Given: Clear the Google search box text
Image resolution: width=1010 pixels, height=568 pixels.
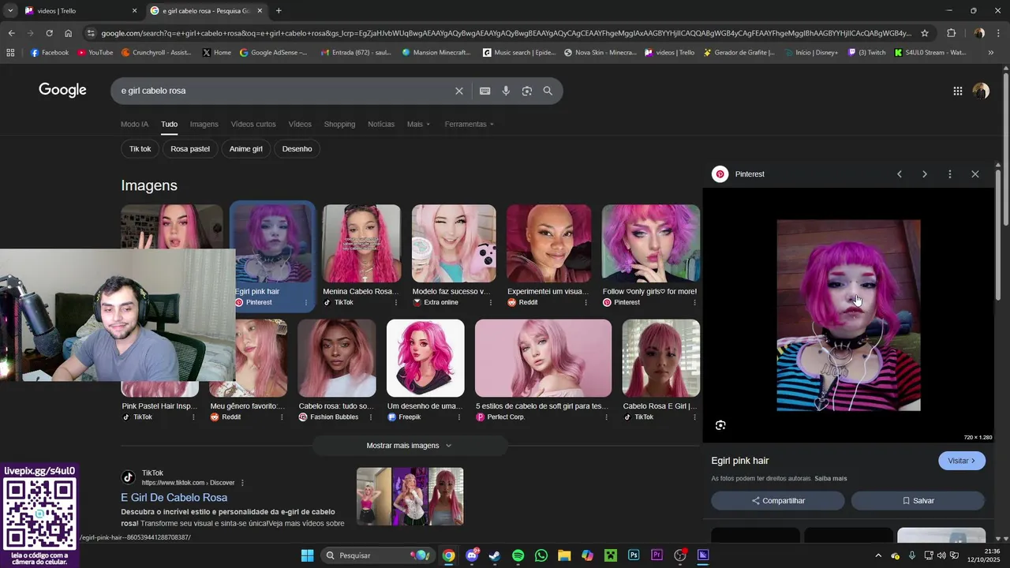Looking at the screenshot, I should click(x=458, y=91).
